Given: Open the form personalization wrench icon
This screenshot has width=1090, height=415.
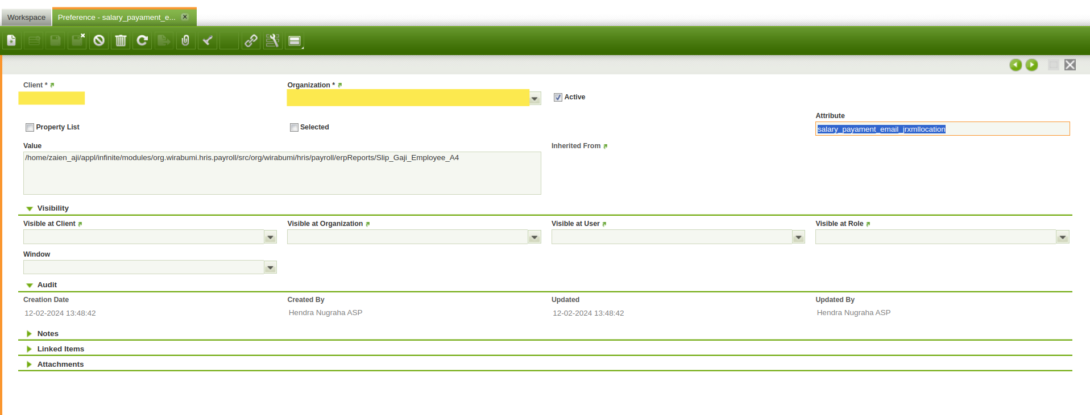Looking at the screenshot, I should pos(272,41).
